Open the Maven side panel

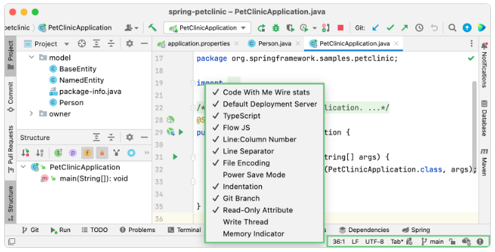point(484,162)
